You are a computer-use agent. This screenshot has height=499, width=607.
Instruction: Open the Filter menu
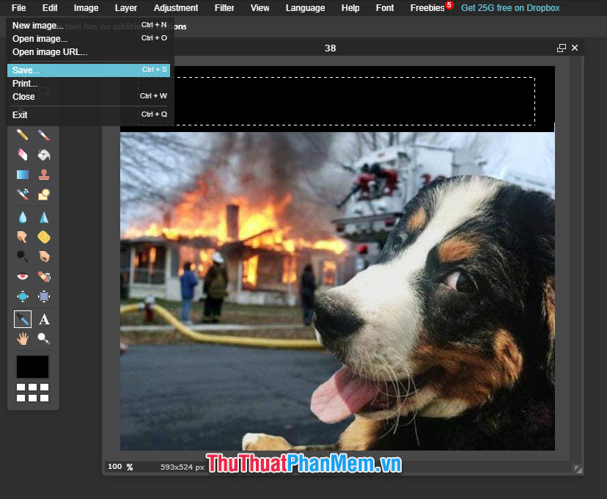pyautogui.click(x=224, y=8)
